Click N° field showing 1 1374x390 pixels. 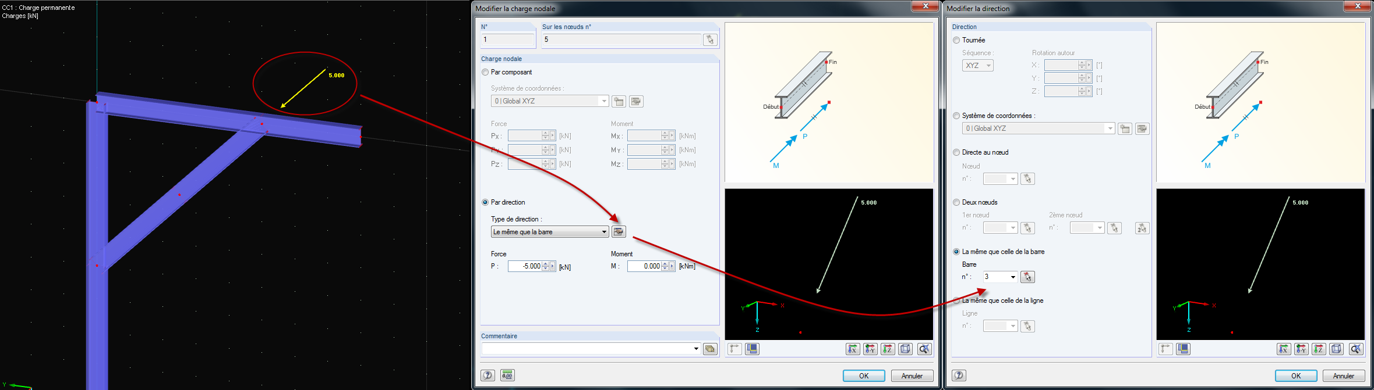[508, 40]
